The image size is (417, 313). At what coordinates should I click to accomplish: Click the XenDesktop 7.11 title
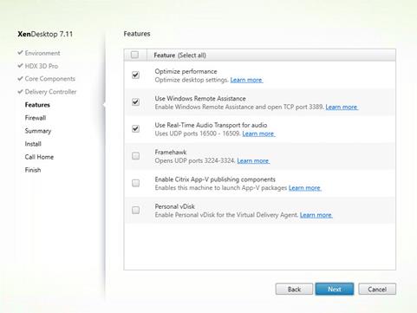coord(45,34)
